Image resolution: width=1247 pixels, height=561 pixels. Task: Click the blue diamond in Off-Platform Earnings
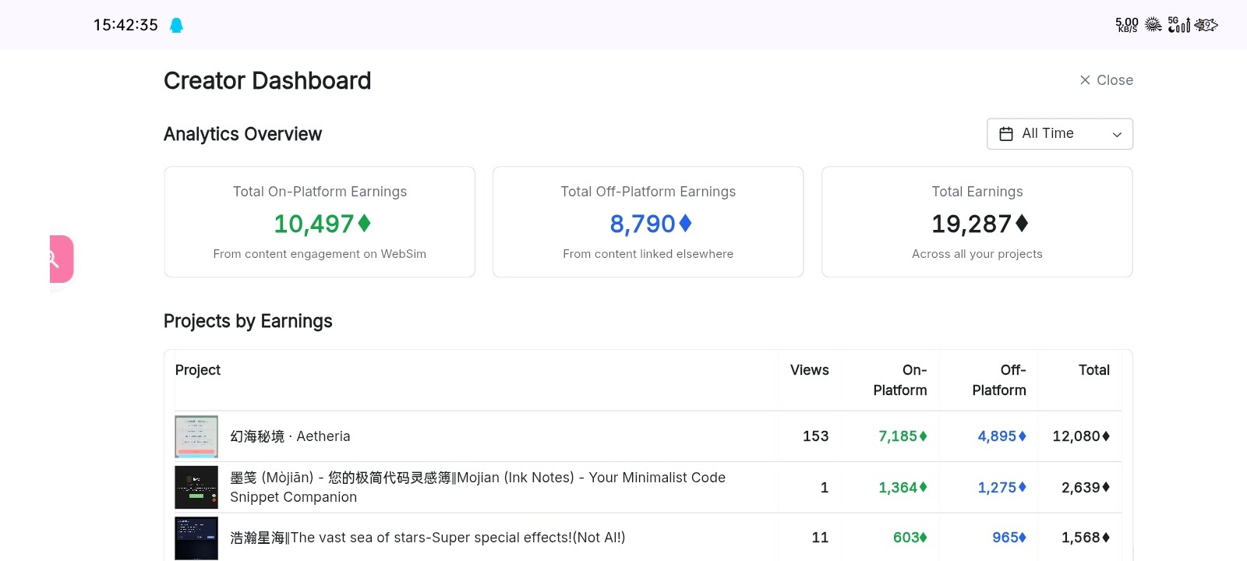[x=685, y=224]
